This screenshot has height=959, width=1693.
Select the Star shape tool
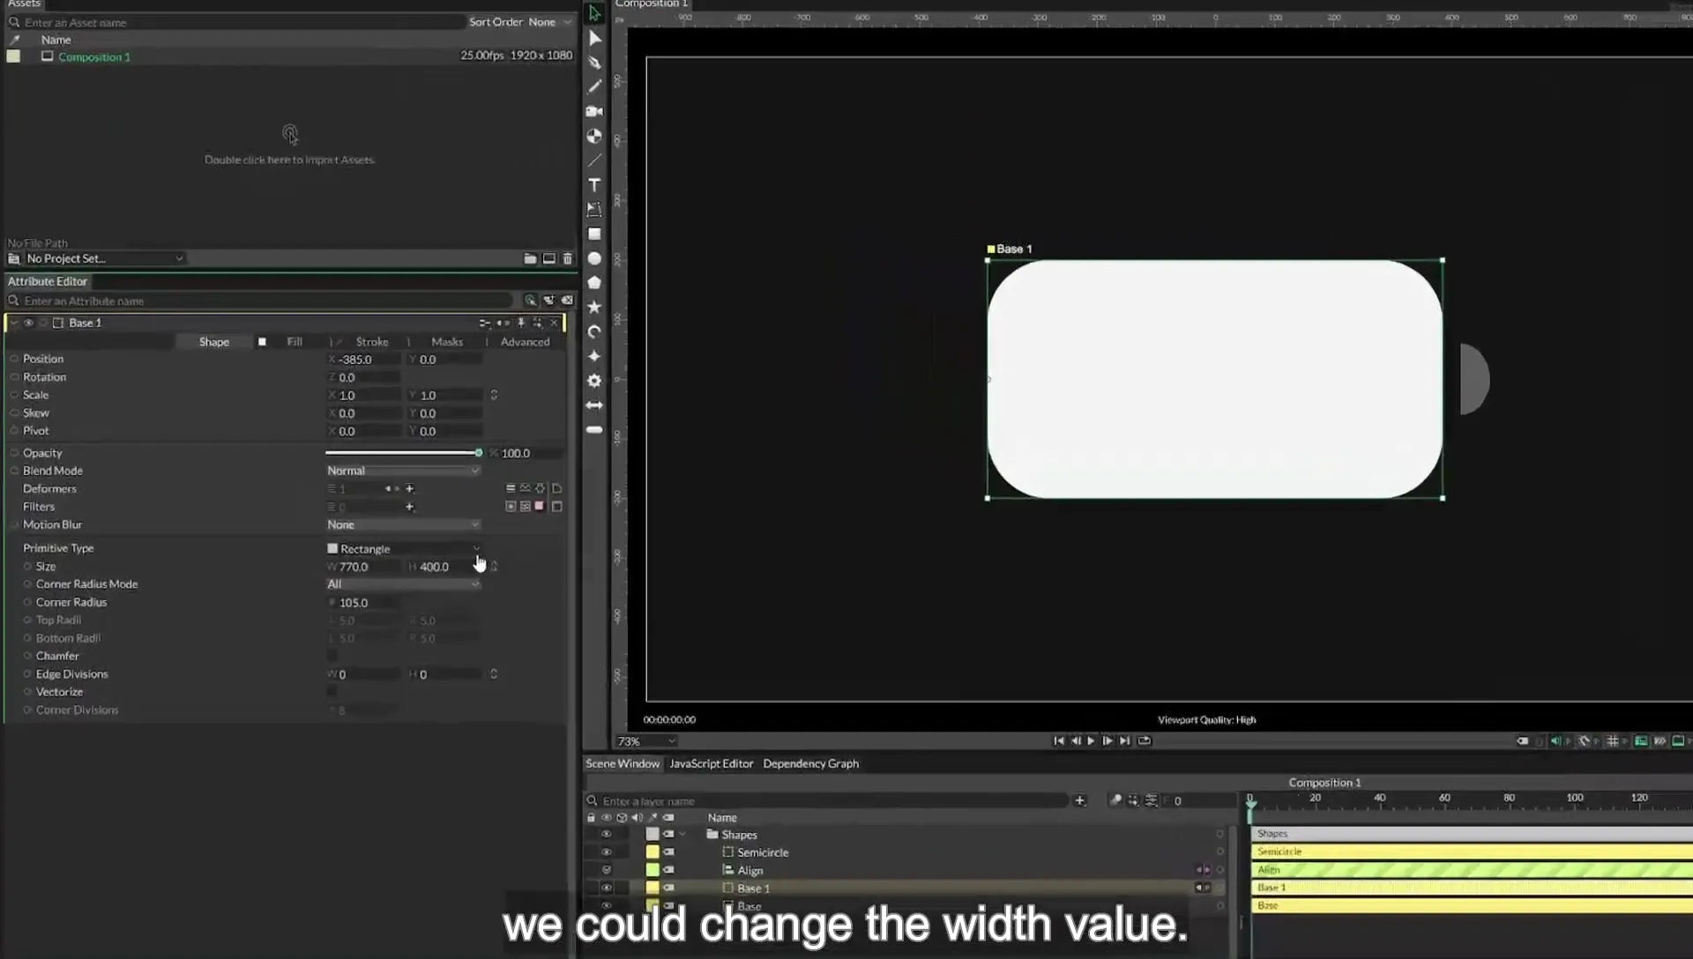594,307
